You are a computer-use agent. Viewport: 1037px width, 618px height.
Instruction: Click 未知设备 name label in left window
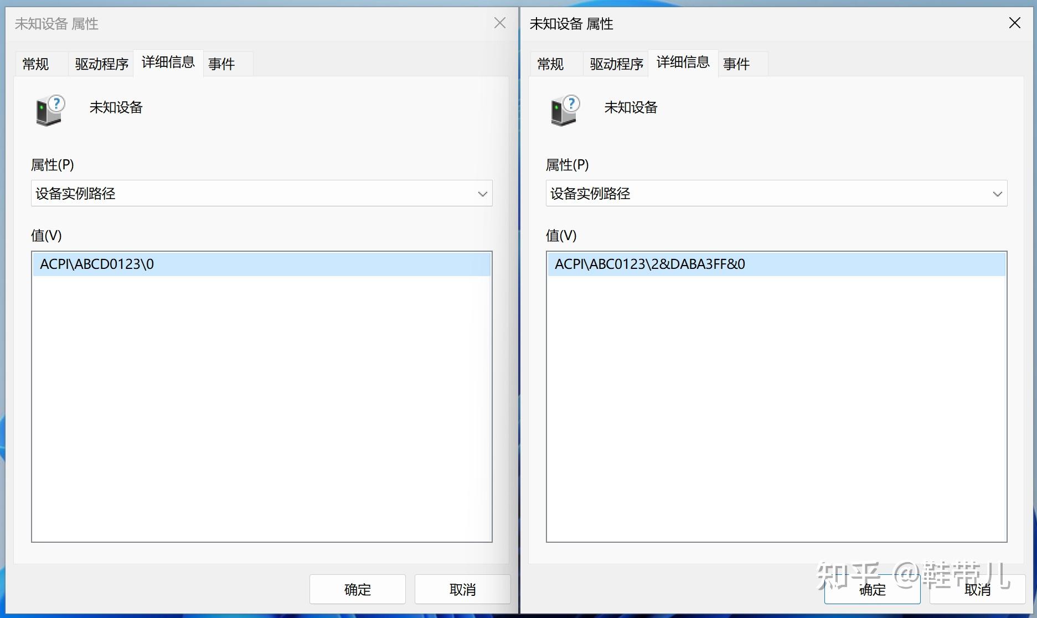click(x=116, y=107)
